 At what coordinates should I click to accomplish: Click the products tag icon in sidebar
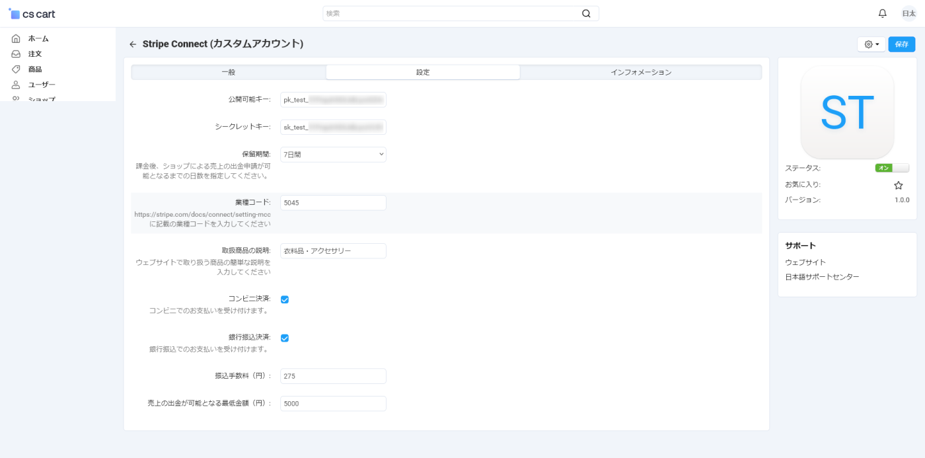pyautogui.click(x=16, y=69)
